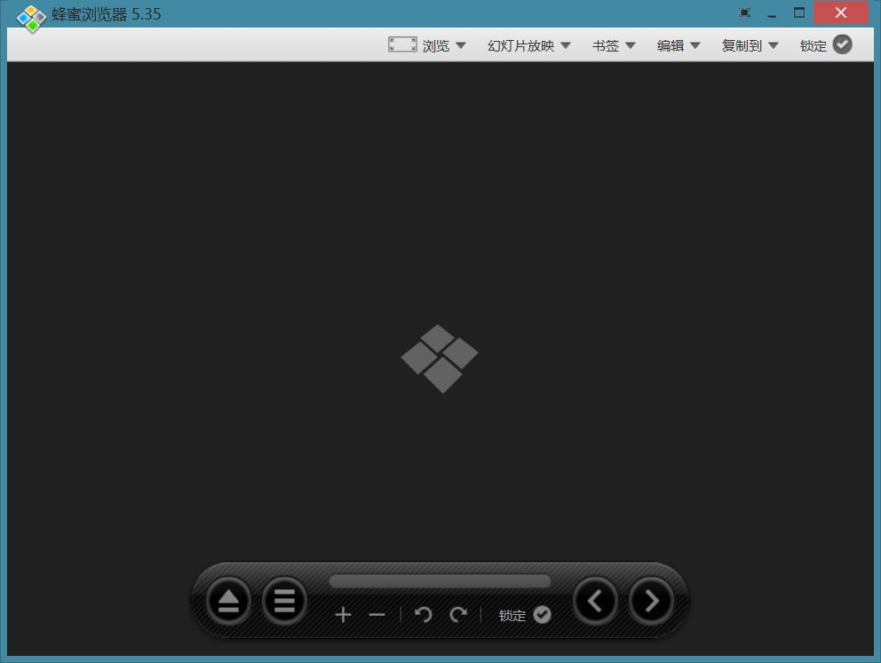Image resolution: width=881 pixels, height=663 pixels.
Task: Click the eject/open file icon
Action: 228,601
